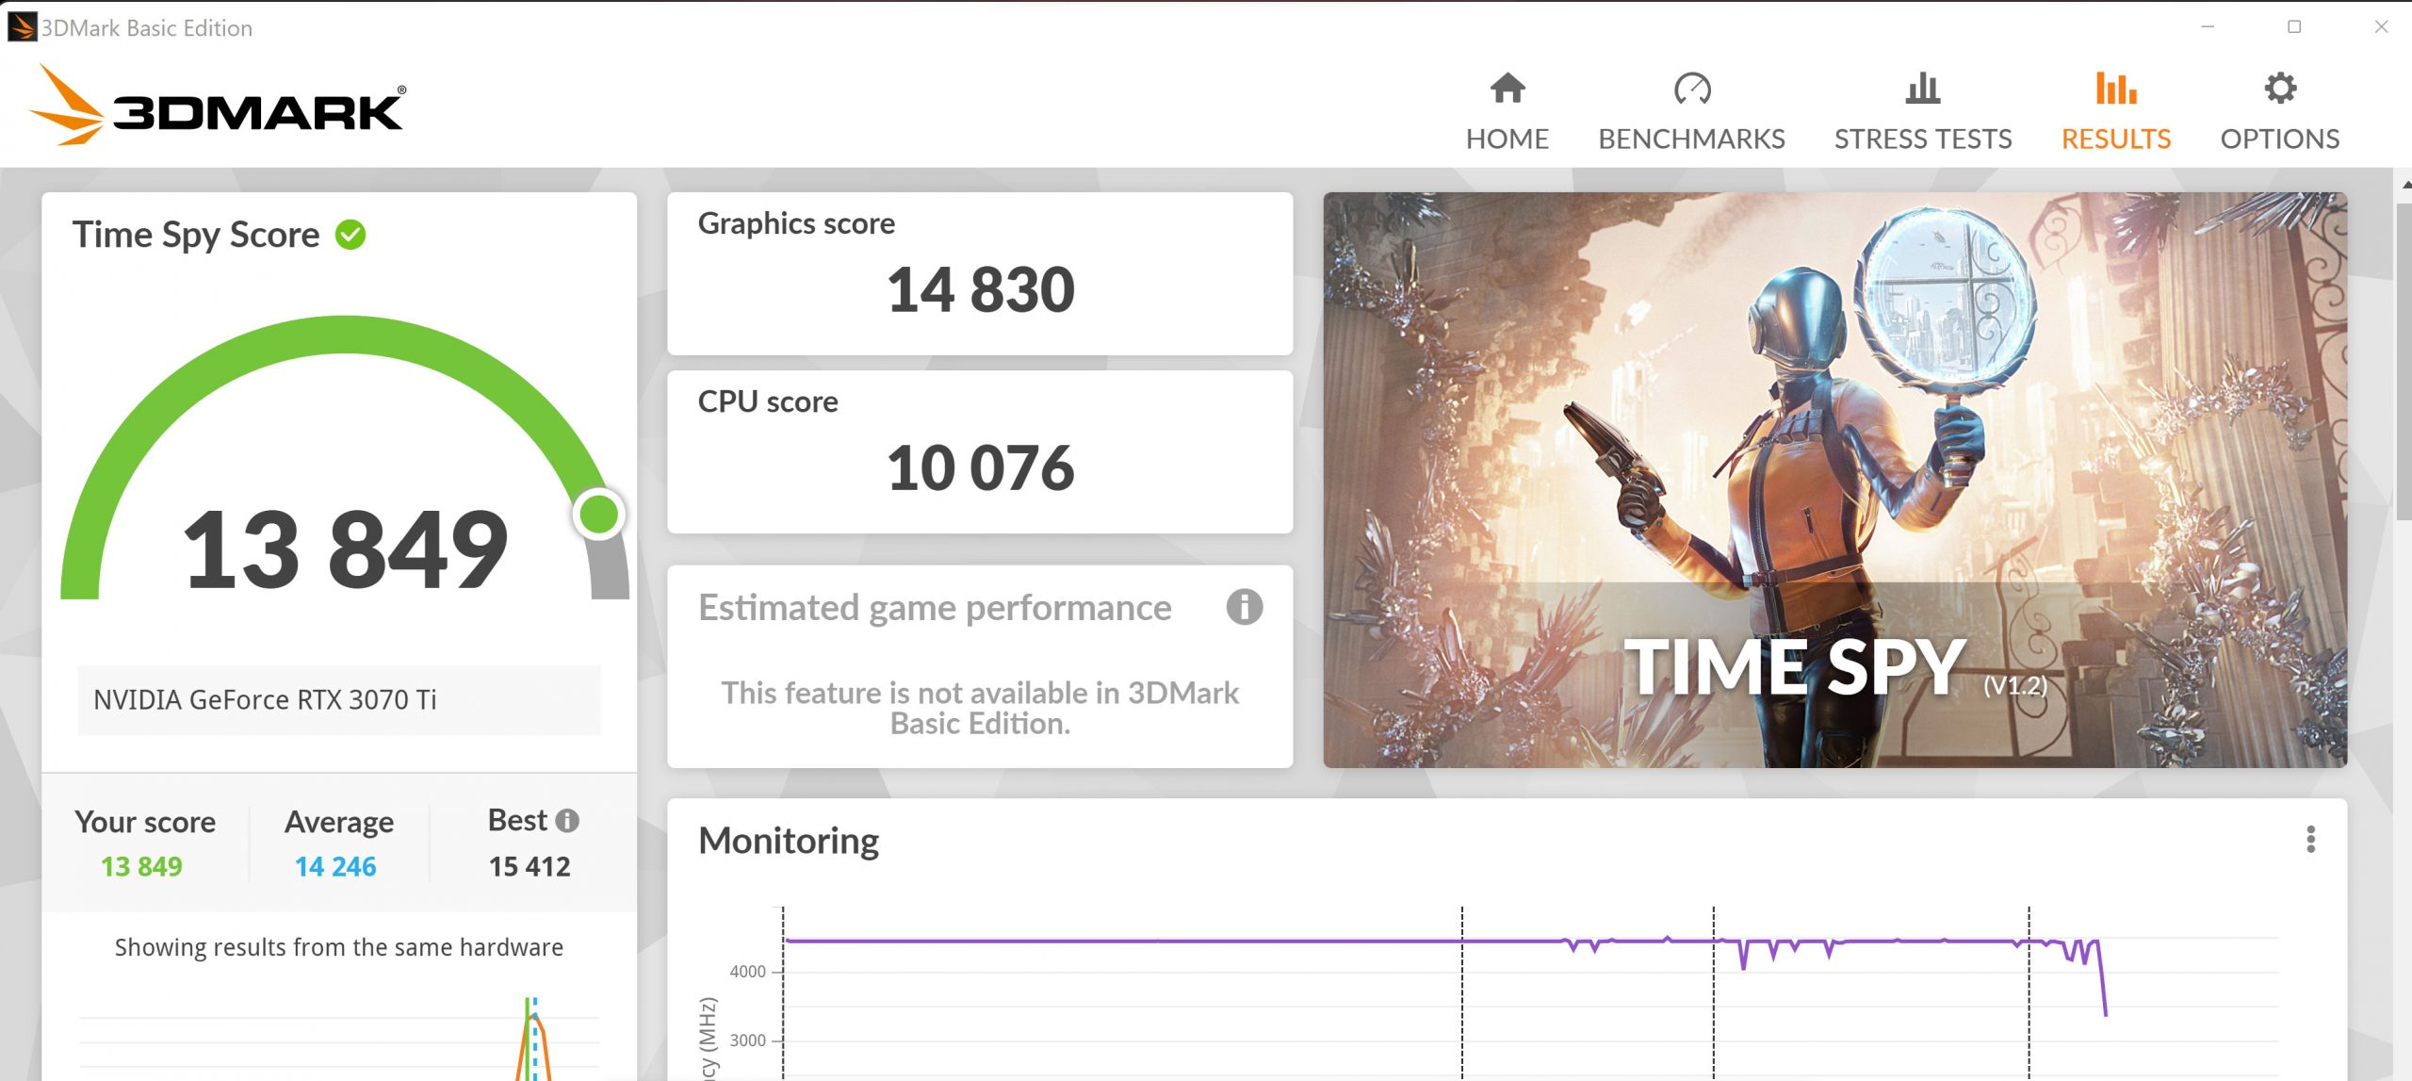Click the vertical scrollbar thumb
The height and width of the screenshot is (1081, 2412).
coord(2404,360)
